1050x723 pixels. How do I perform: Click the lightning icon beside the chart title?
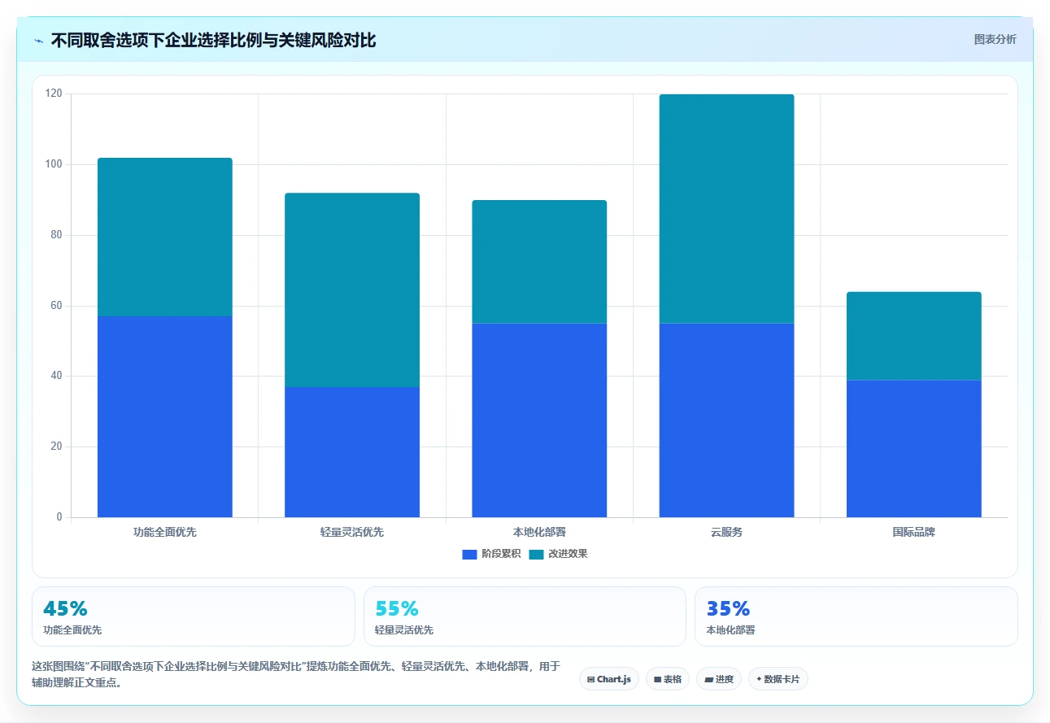pyautogui.click(x=38, y=40)
